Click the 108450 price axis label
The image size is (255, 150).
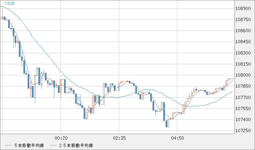click(243, 42)
